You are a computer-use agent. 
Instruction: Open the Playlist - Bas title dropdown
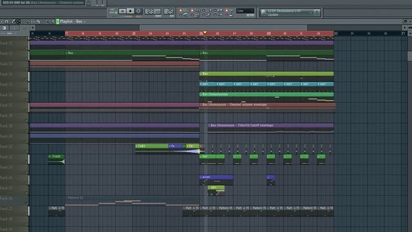(73, 21)
